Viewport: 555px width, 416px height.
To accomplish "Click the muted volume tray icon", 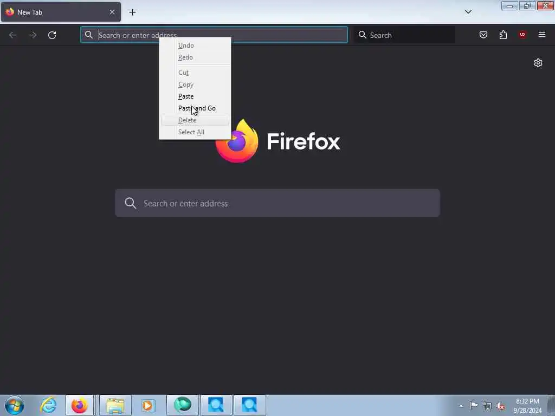I will 500,406.
